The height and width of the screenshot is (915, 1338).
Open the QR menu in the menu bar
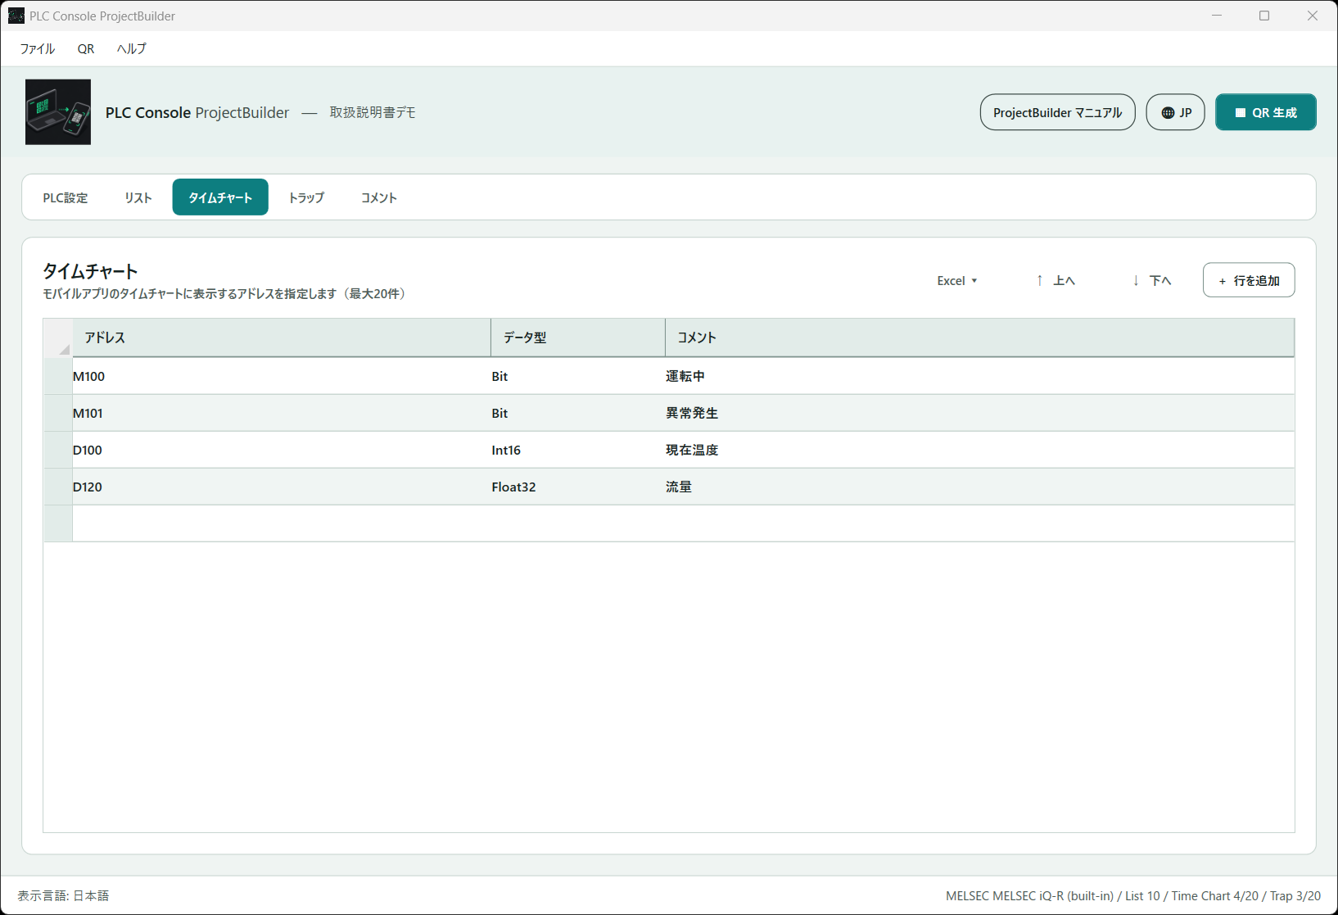[86, 49]
